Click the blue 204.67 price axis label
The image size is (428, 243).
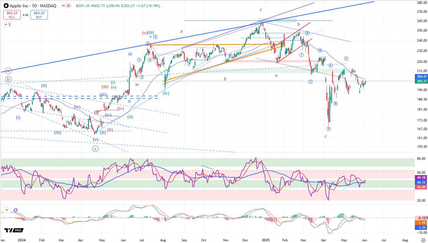(422, 76)
